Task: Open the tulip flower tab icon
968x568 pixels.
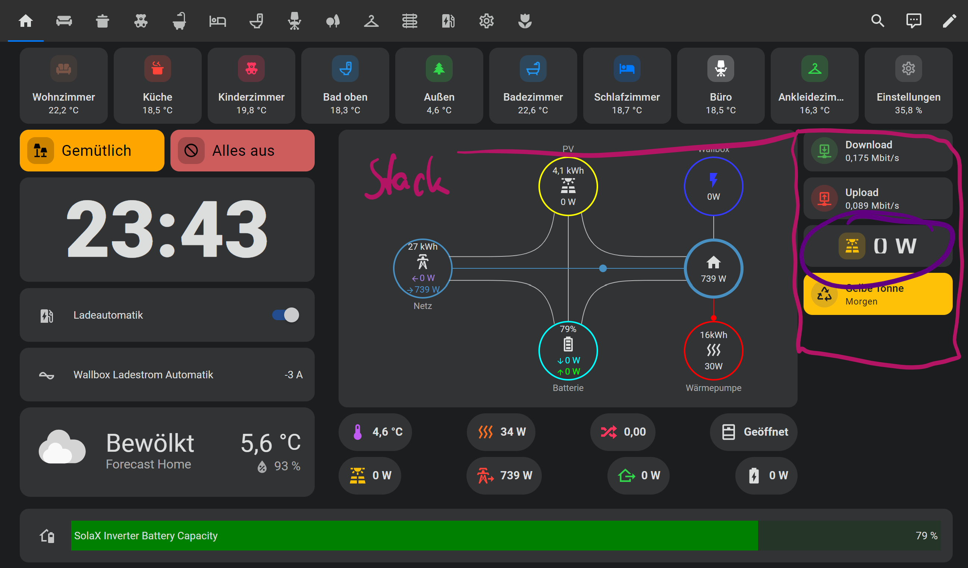Action: (525, 21)
